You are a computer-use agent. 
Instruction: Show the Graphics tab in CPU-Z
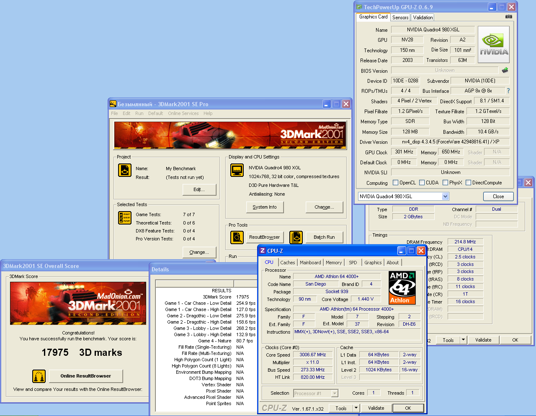373,263
